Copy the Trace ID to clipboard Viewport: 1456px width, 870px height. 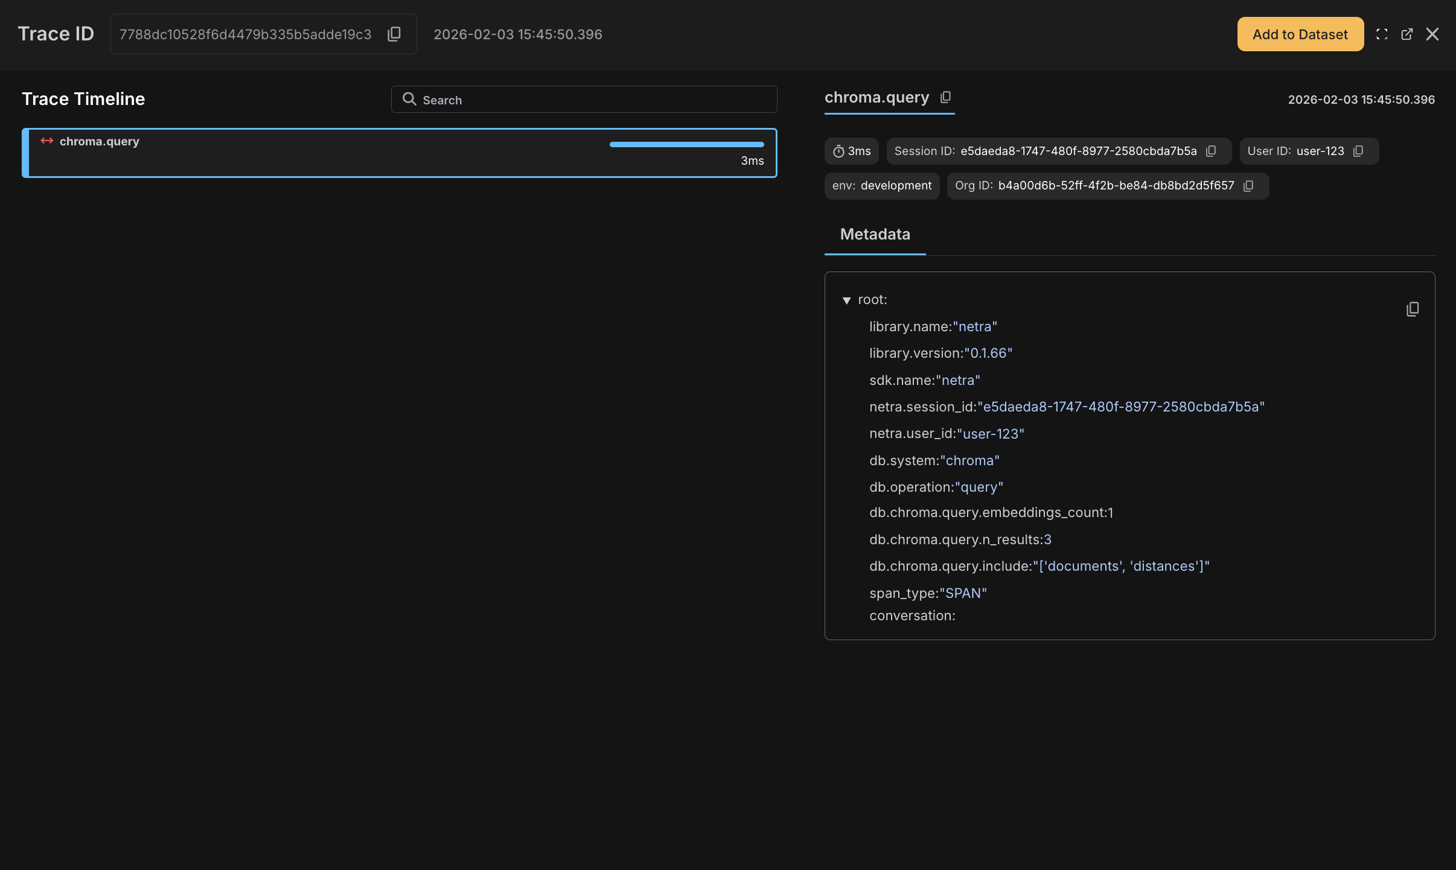pyautogui.click(x=394, y=34)
